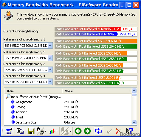Select the Assignment row text
The height and width of the screenshot is (137, 141).
(24, 102)
